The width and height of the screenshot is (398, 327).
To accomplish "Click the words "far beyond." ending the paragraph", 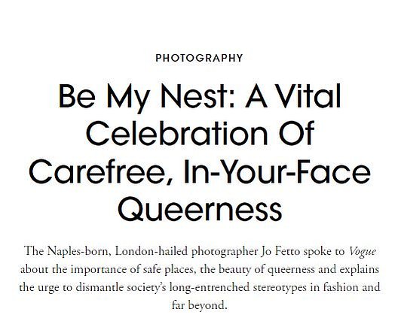I will click(199, 305).
